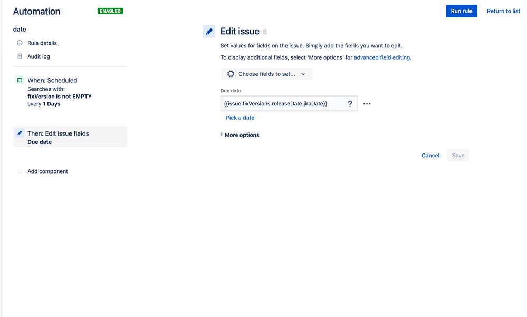The height and width of the screenshot is (317, 527).
Task: Click the Add component circle icon
Action: click(20, 171)
